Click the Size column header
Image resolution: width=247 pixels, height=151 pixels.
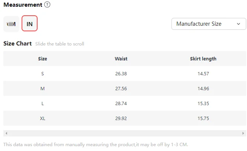coord(42,59)
